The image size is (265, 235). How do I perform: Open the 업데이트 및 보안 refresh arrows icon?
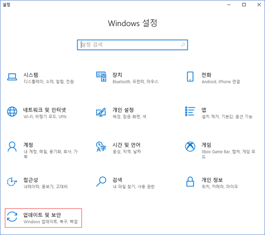click(12, 217)
